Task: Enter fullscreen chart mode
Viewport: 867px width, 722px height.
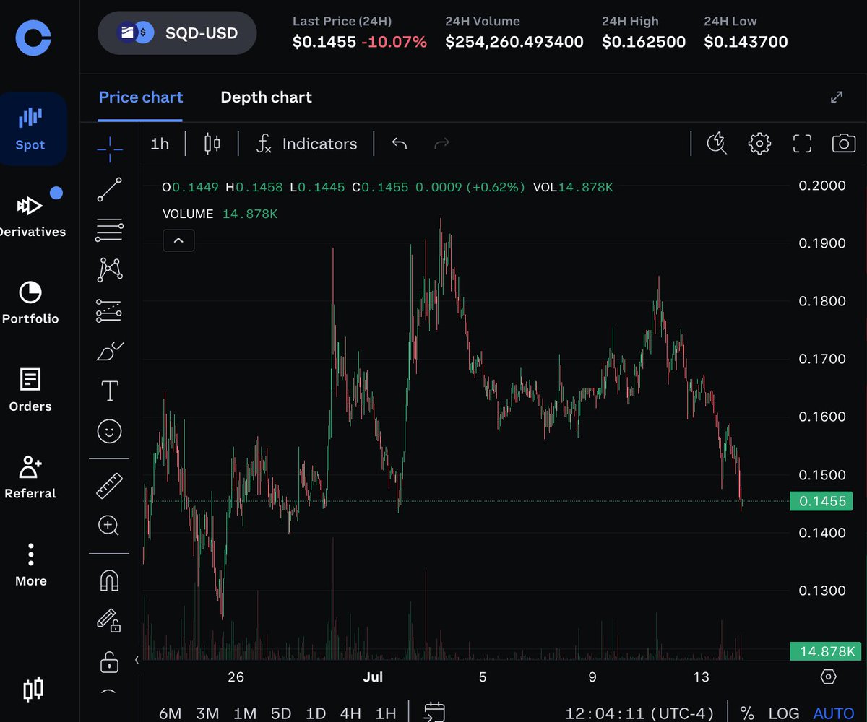Action: tap(802, 144)
